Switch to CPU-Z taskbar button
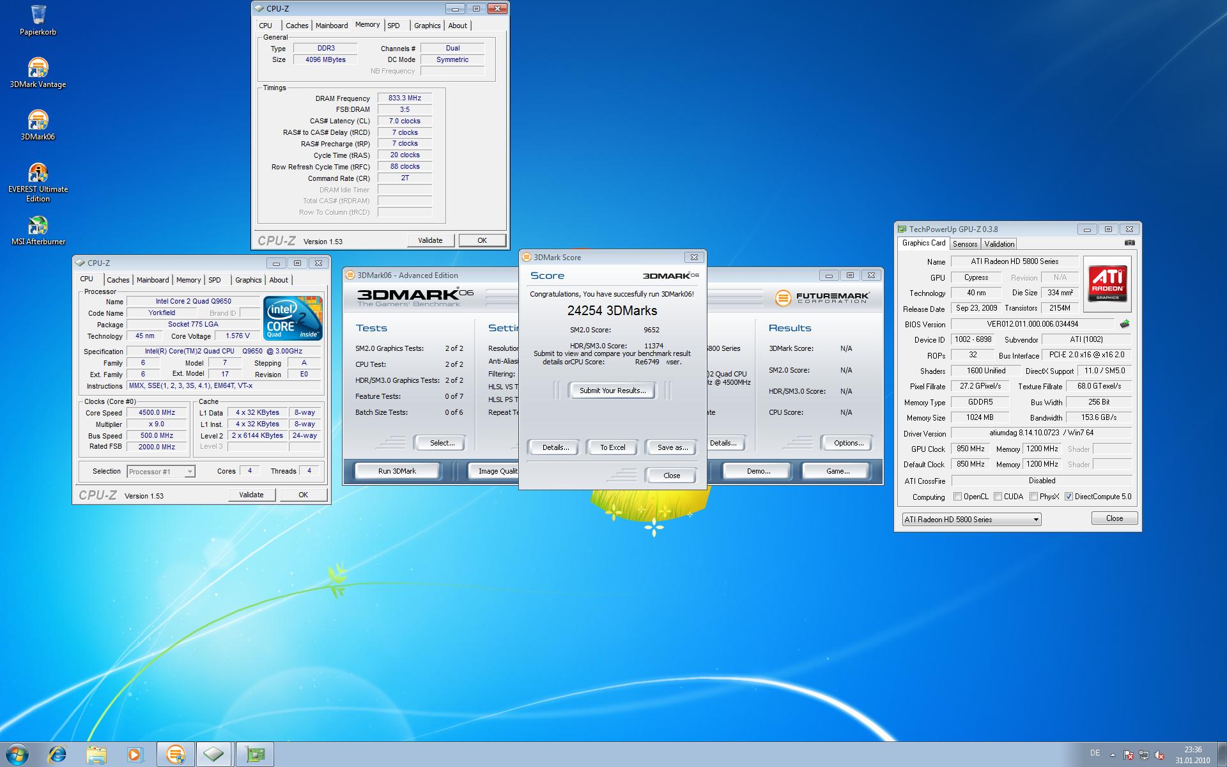Screen dimensions: 1227x767 tap(214, 755)
